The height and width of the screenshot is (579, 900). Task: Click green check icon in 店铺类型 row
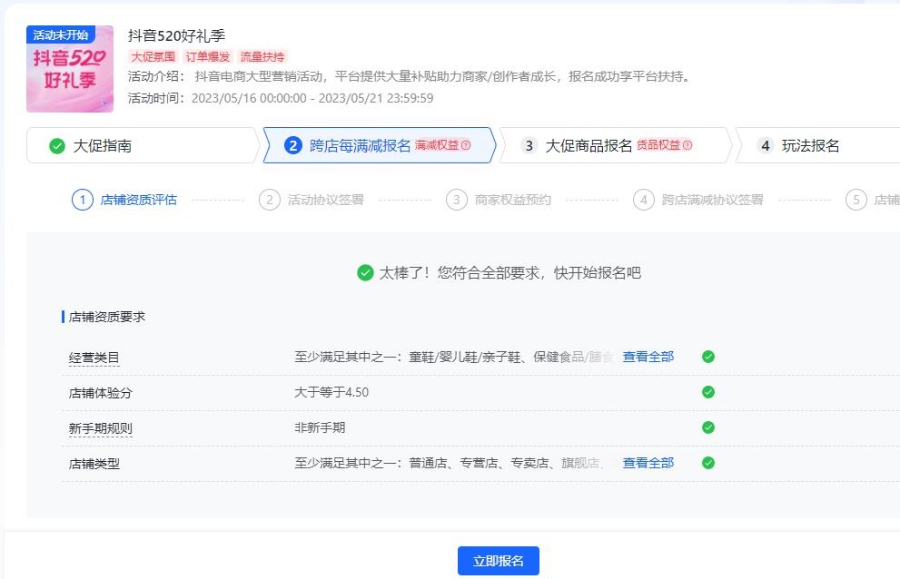point(708,463)
